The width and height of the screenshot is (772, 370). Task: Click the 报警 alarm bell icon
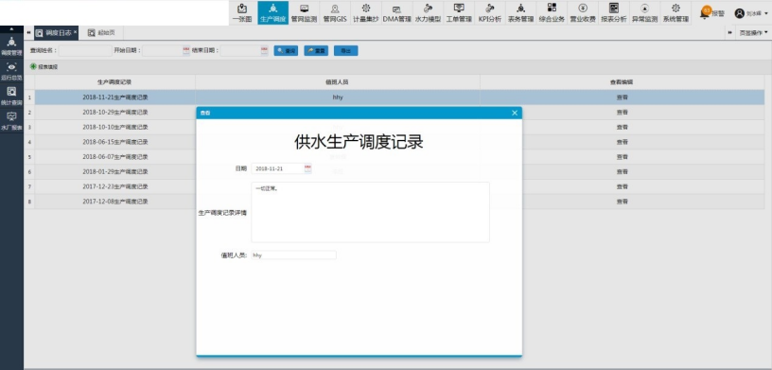[x=705, y=13]
